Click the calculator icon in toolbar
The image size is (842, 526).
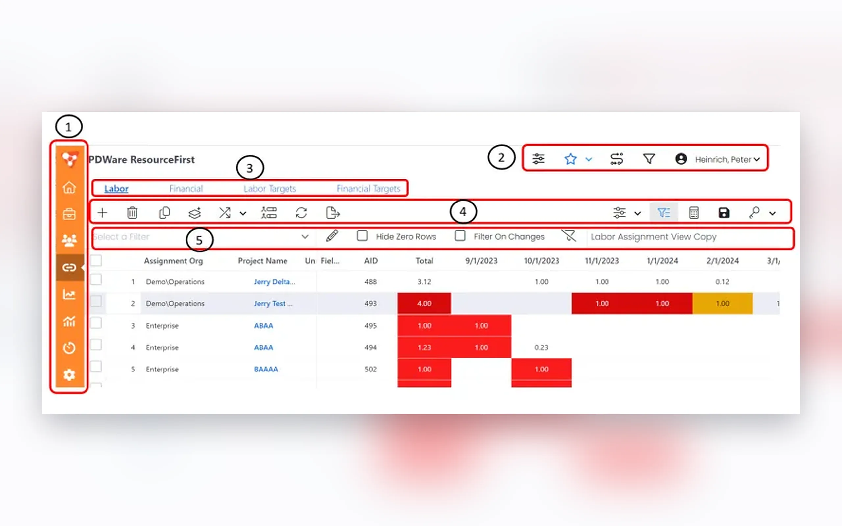click(693, 213)
